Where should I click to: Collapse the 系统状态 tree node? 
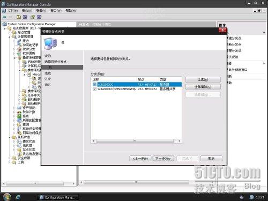pyautogui.click(x=10, y=137)
